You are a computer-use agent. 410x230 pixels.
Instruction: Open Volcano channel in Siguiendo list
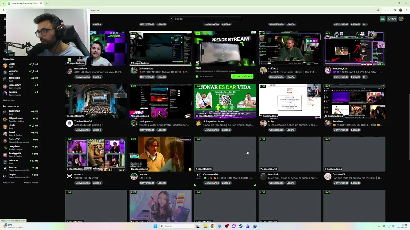20,72
